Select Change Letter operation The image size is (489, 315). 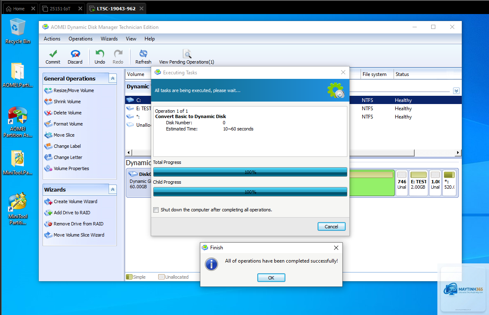(x=68, y=158)
